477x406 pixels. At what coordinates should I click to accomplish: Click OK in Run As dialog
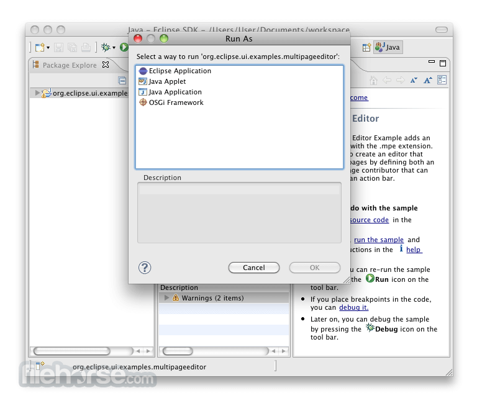314,268
